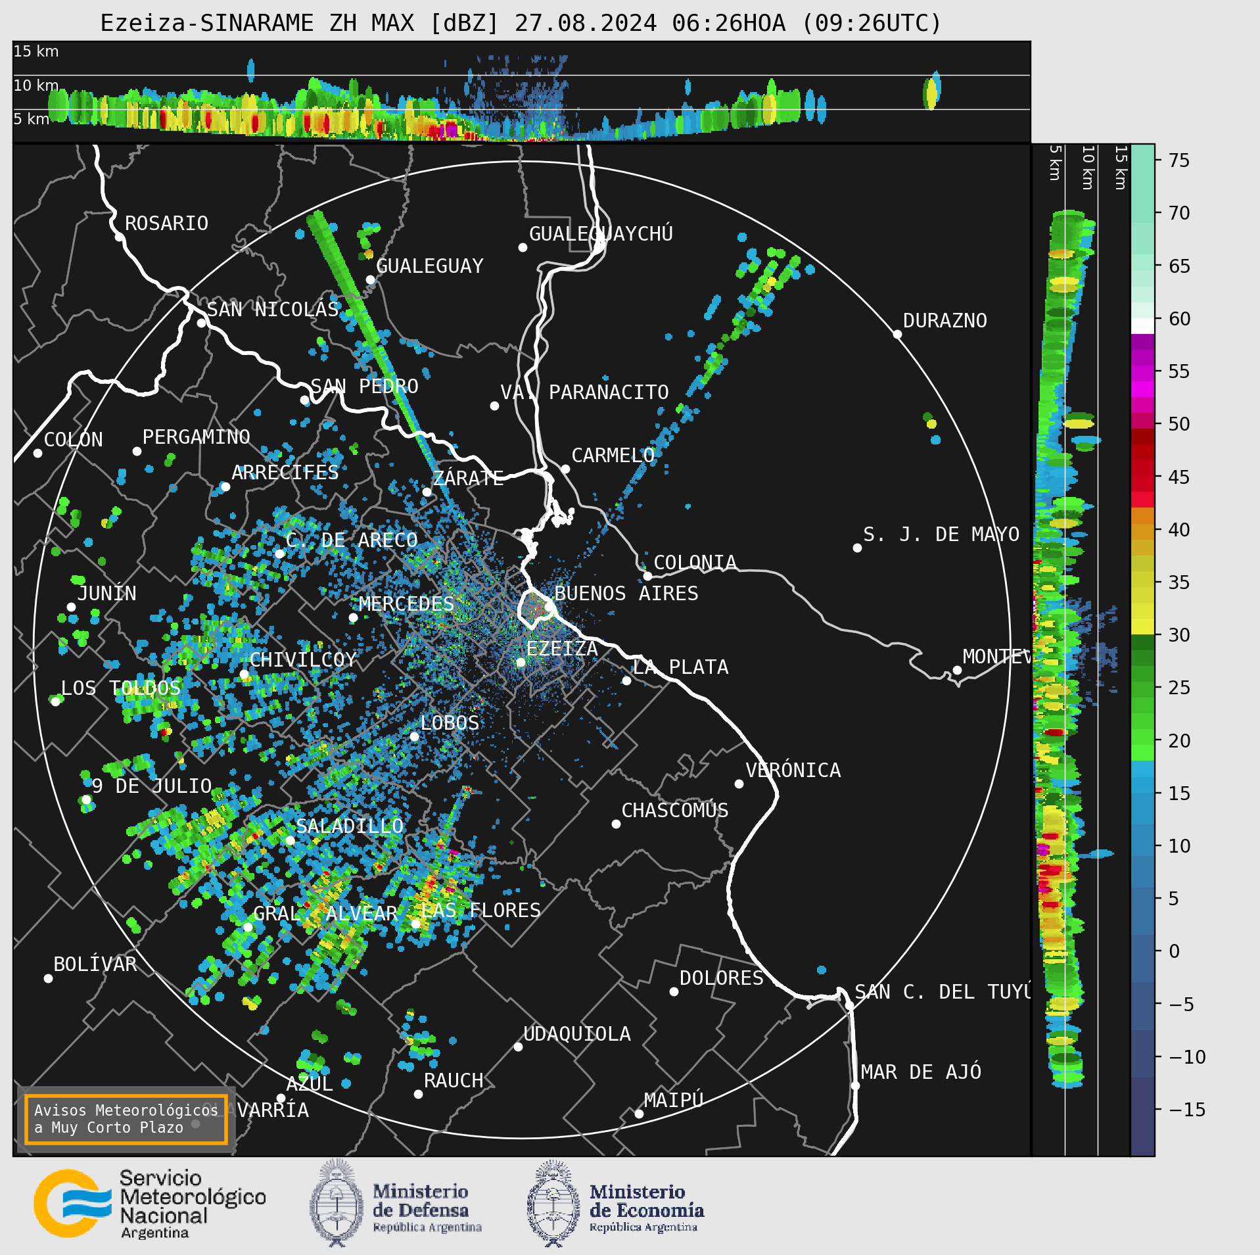1260x1255 pixels.
Task: Click the LAS FLORES city label
Action: pyautogui.click(x=480, y=911)
